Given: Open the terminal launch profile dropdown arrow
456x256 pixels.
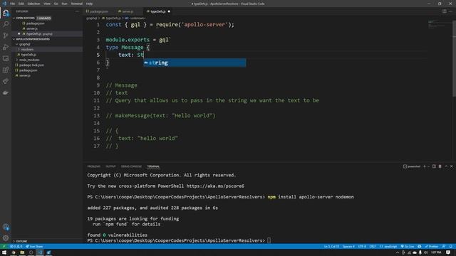Looking at the screenshot, I should 428,166.
